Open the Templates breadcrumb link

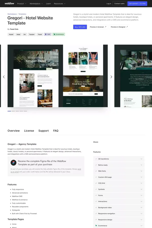(x=22, y=14)
